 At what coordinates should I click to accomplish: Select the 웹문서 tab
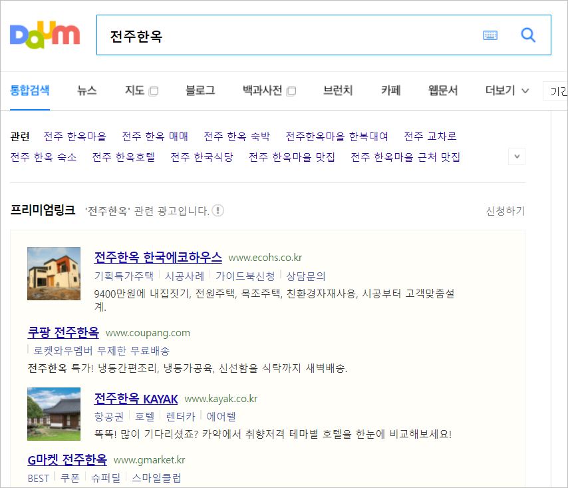443,89
